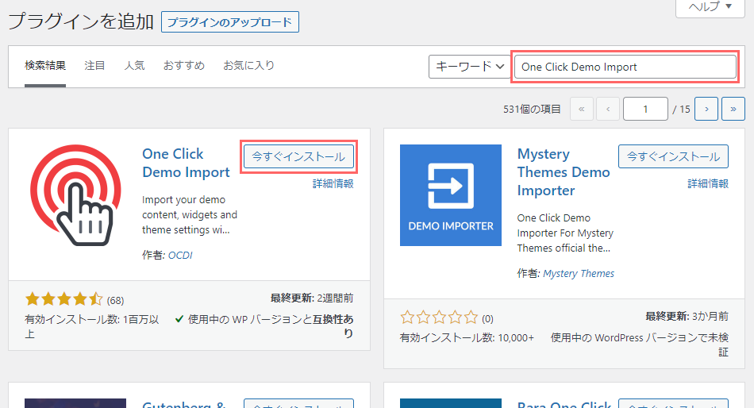754x408 pixels.
Task: Click the Demo Importer plugin thumbnail
Action: (x=451, y=195)
